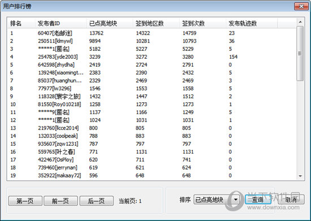This screenshot has height=221, width=311.
Task: Cancel the dialog with 取消
Action: click(x=291, y=200)
